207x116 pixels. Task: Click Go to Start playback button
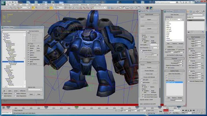183,111
